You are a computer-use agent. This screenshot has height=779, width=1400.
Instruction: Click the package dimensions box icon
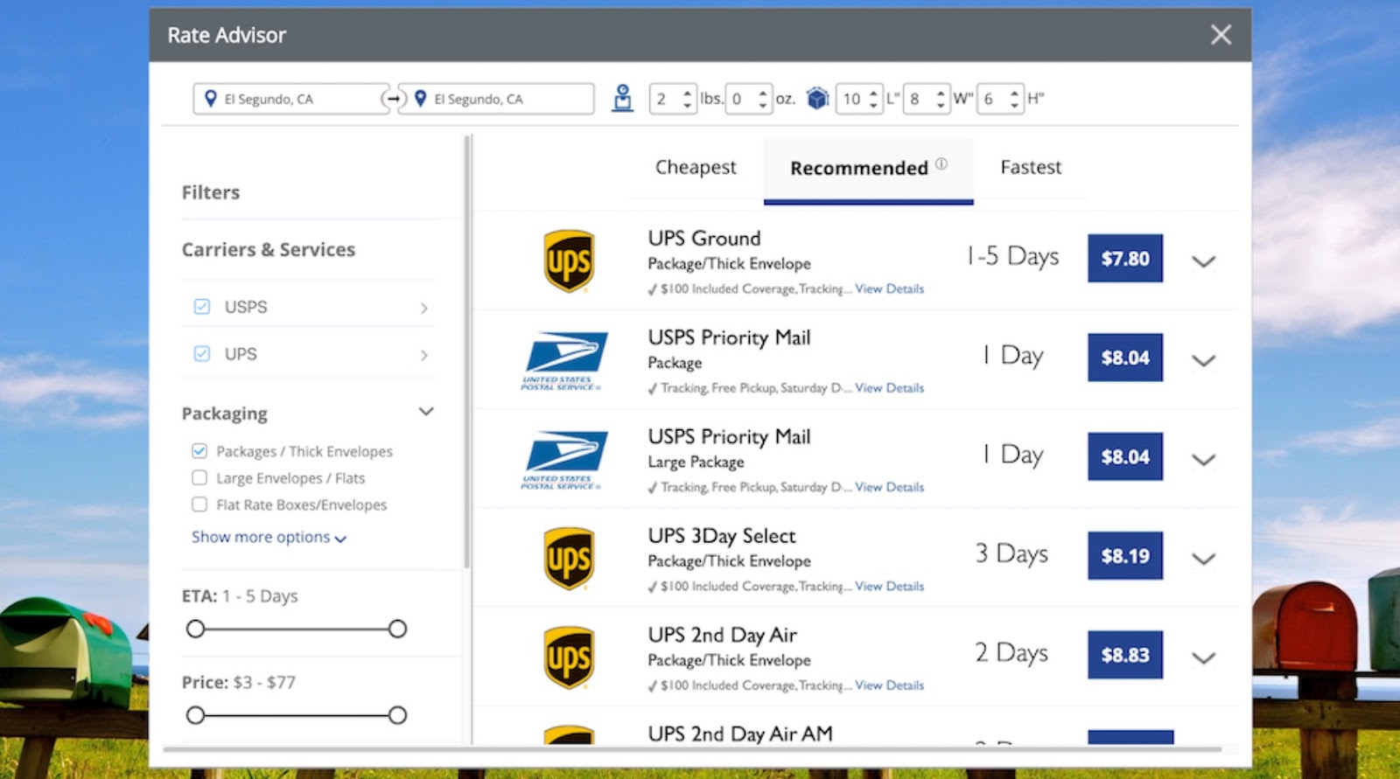(x=817, y=99)
